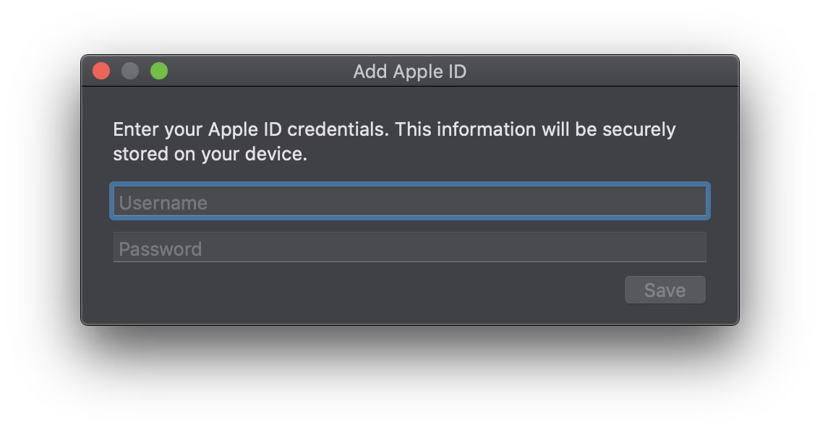Click the disabled gray circle in title bar
The width and height of the screenshot is (820, 432).
point(130,71)
